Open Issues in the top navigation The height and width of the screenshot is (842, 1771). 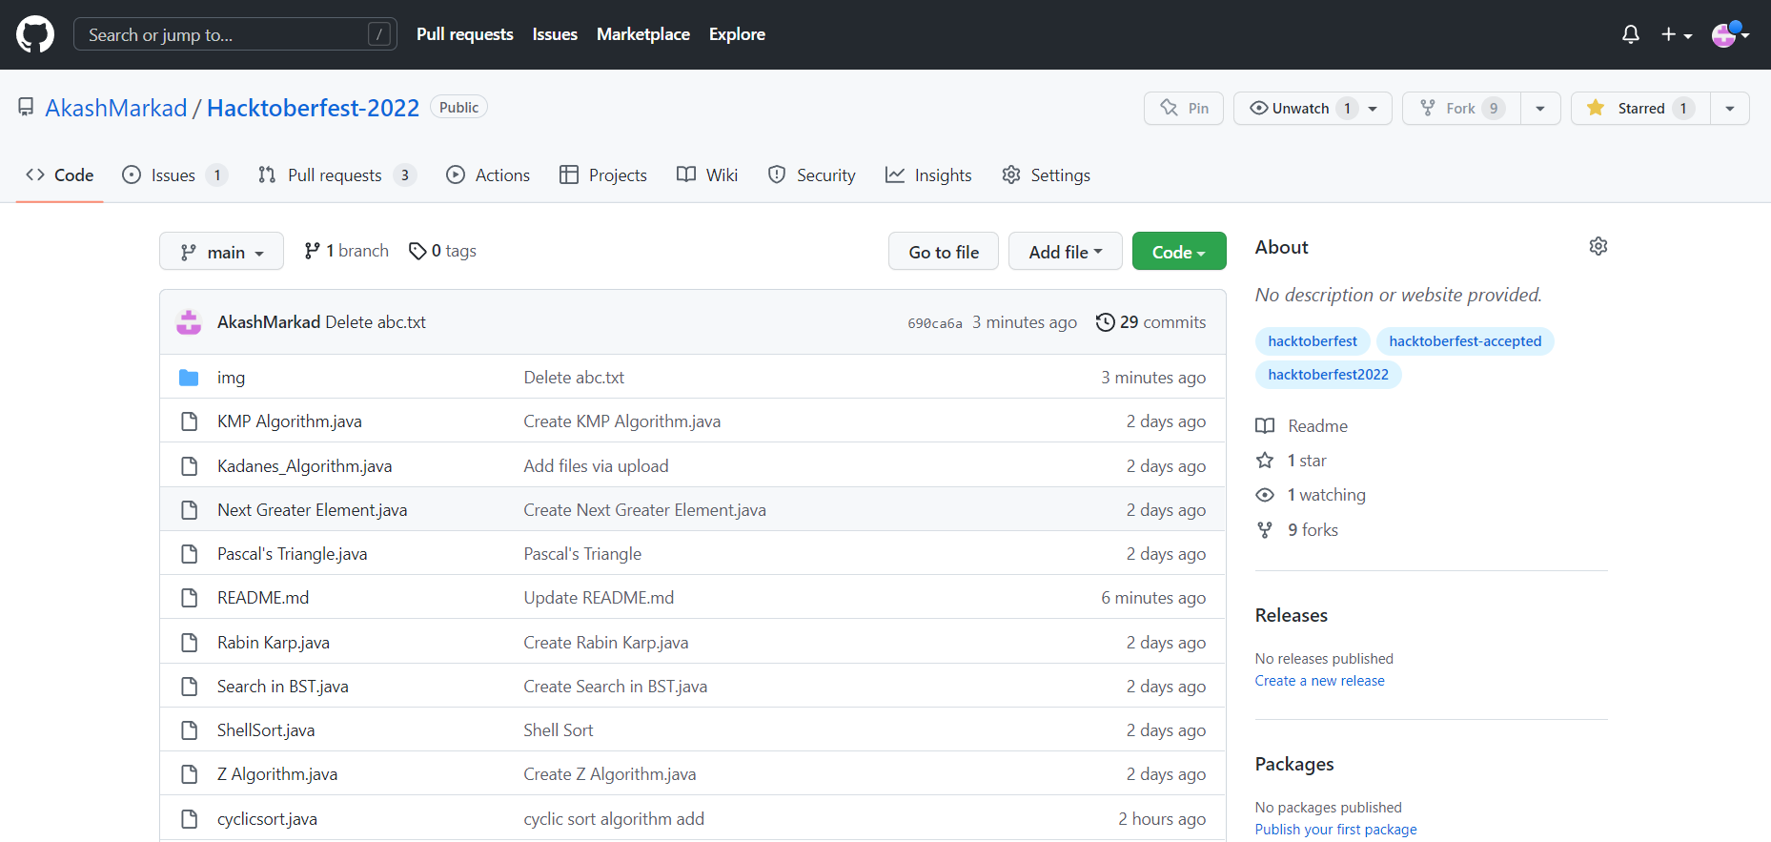555,34
